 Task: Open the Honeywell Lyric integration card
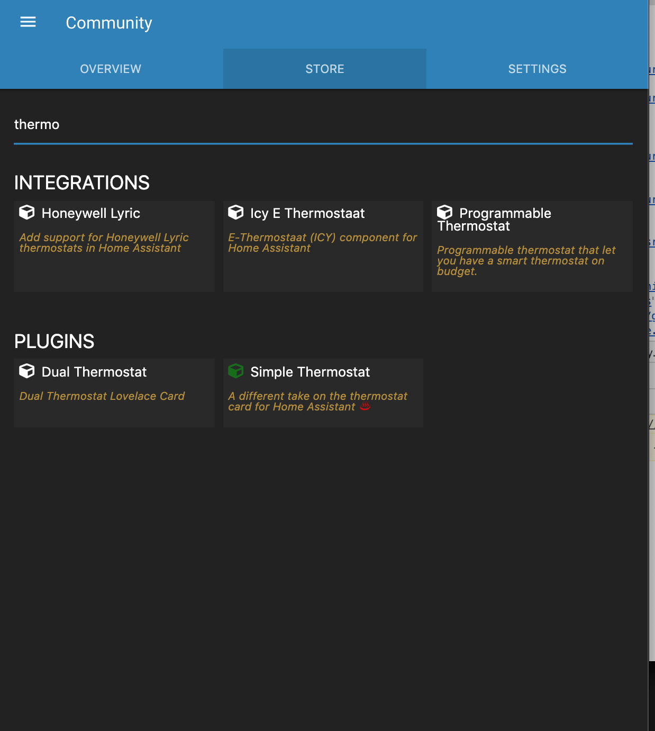(114, 246)
